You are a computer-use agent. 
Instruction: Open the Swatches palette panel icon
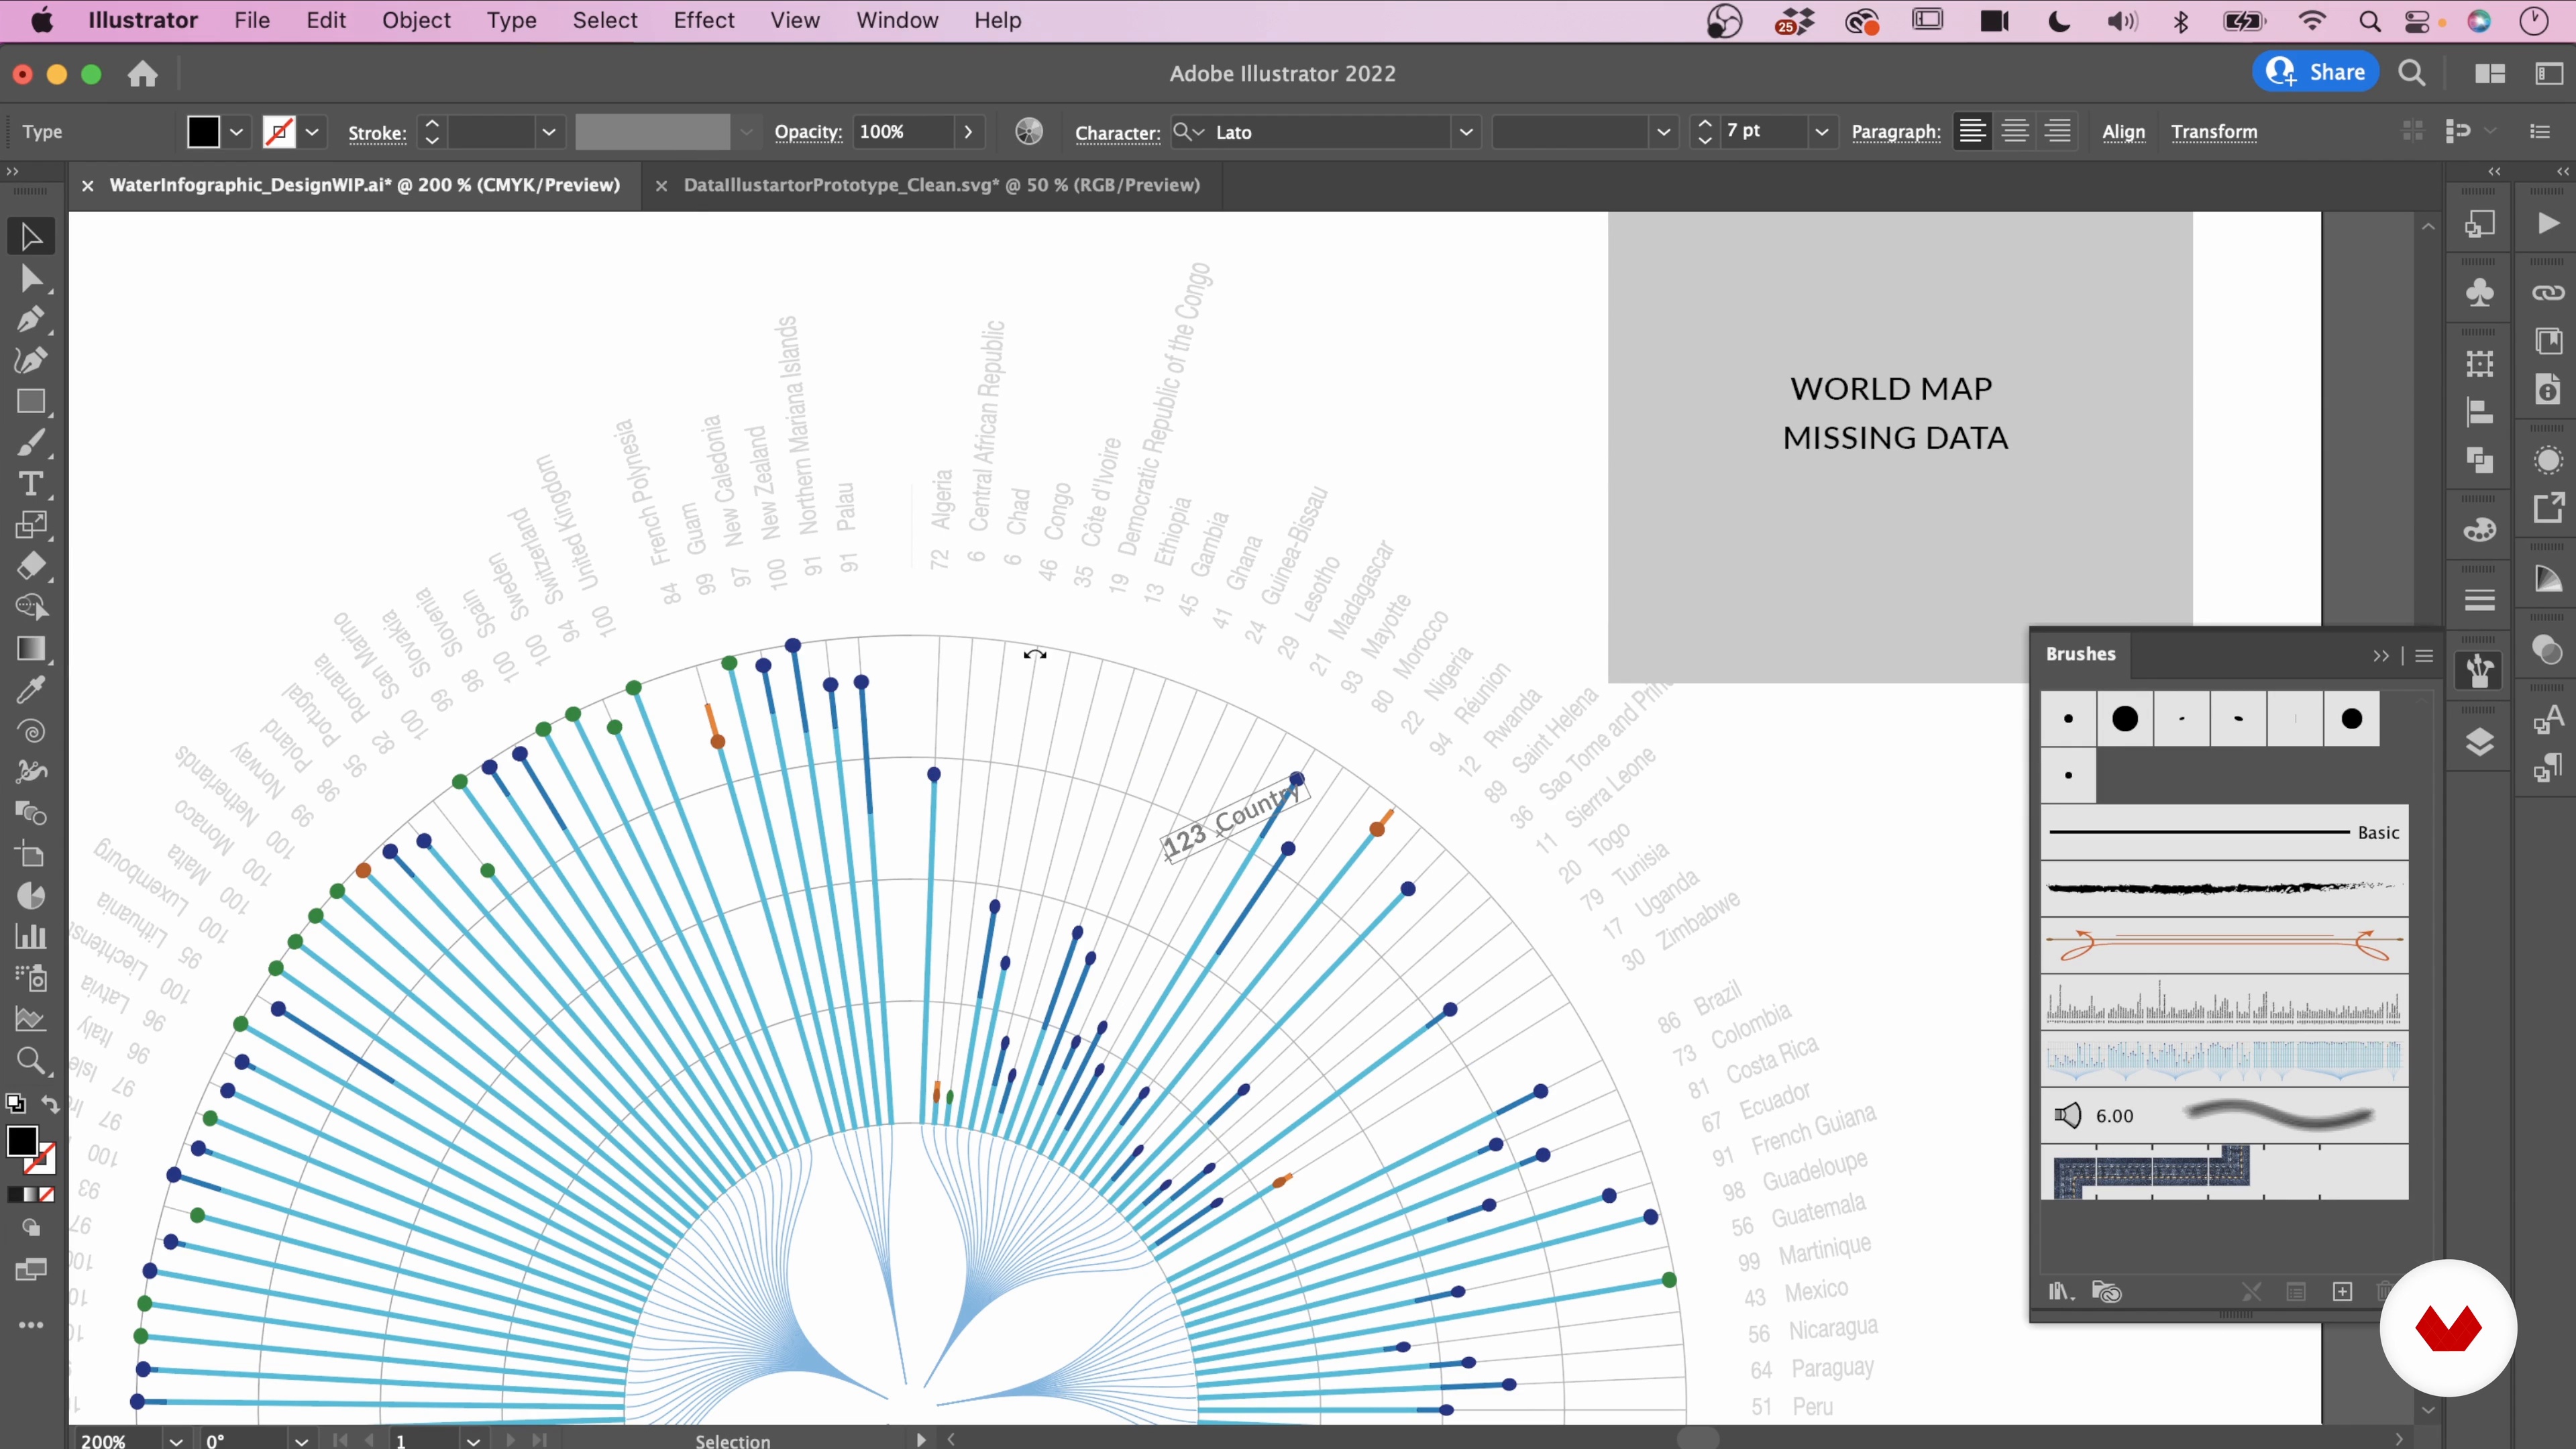(x=2480, y=530)
